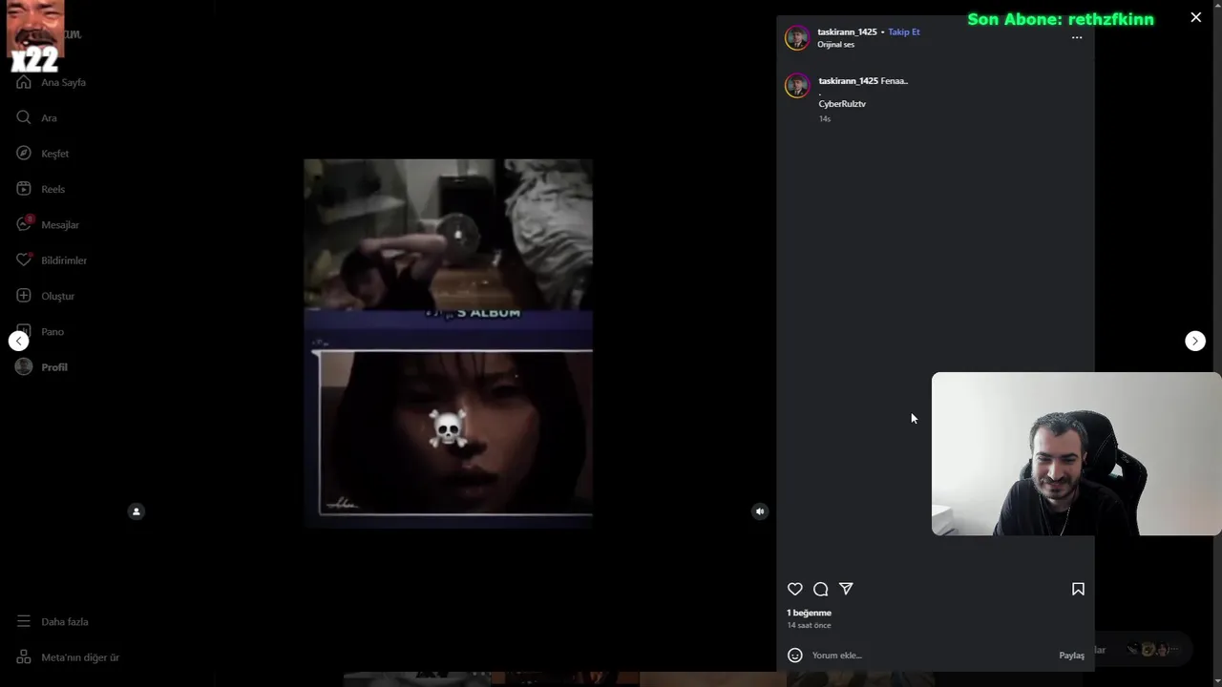This screenshot has height=687, width=1222.
Task: Click taskirann_1425 username in caption
Action: [x=848, y=81]
